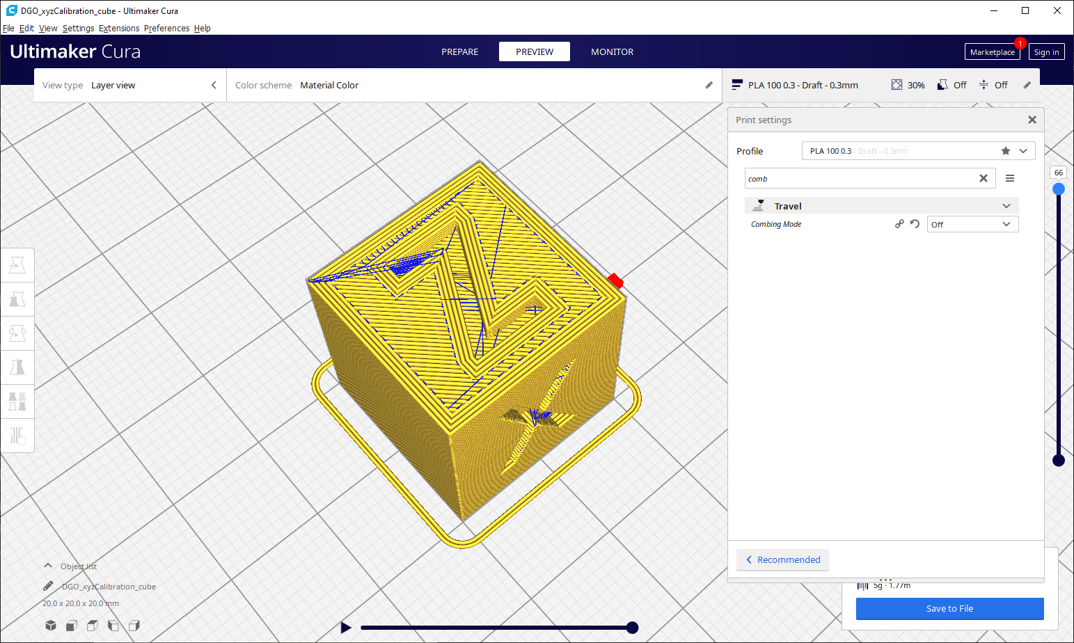Image resolution: width=1074 pixels, height=643 pixels.
Task: Open the Color scheme Material Color dropdown
Action: click(474, 85)
